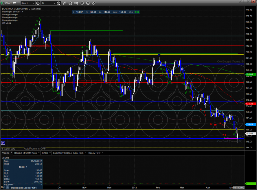Click the symbol settings gear icon

[38, 3]
